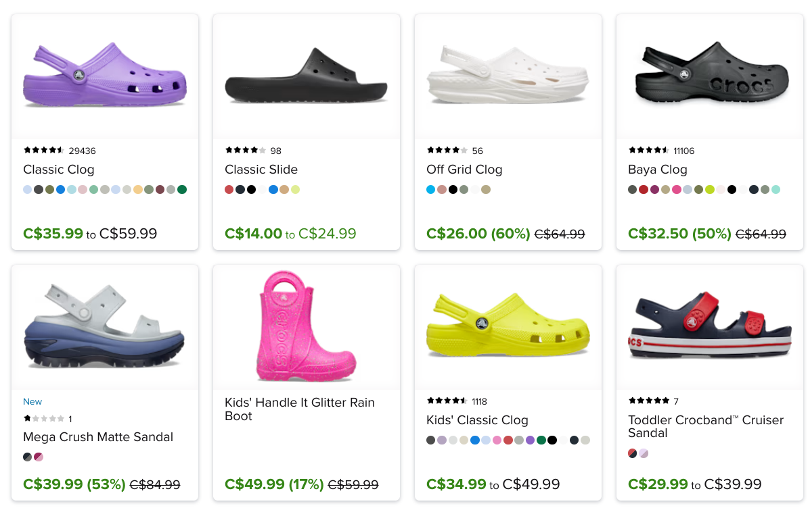This screenshot has height=508, width=808.
Task: Go to the Off Grid Clog product page
Action: pos(464,170)
